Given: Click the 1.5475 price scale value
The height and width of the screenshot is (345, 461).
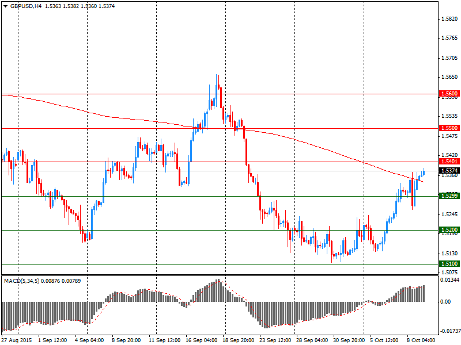Looking at the screenshot, I should [x=449, y=136].
